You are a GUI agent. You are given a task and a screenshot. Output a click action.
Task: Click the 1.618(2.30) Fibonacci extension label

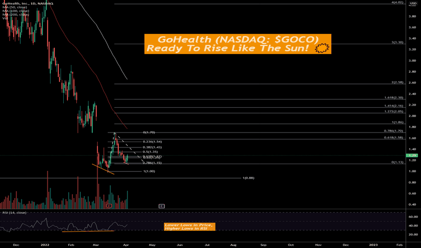[x=393, y=98]
